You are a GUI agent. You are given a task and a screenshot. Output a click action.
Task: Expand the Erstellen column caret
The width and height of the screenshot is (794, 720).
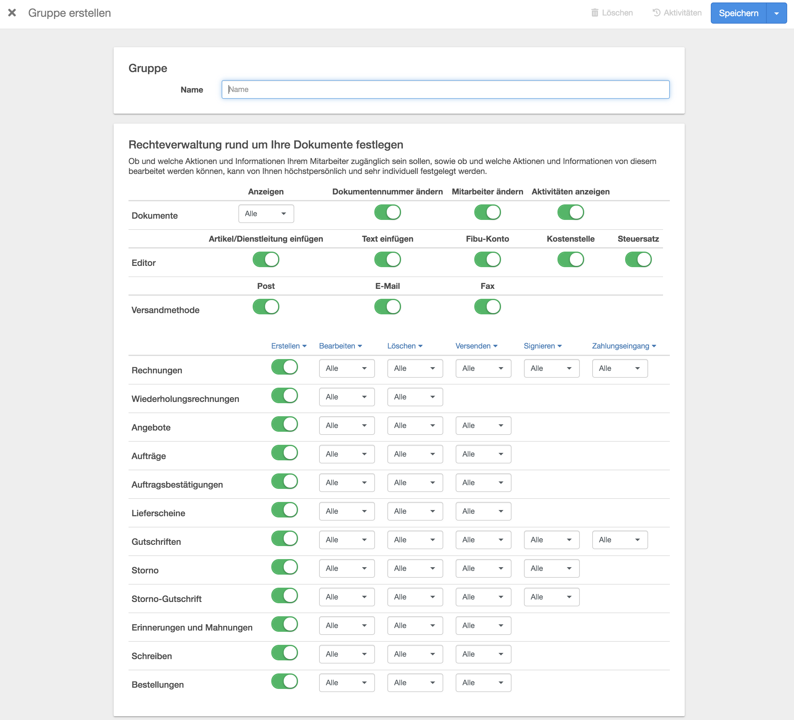pyautogui.click(x=305, y=346)
